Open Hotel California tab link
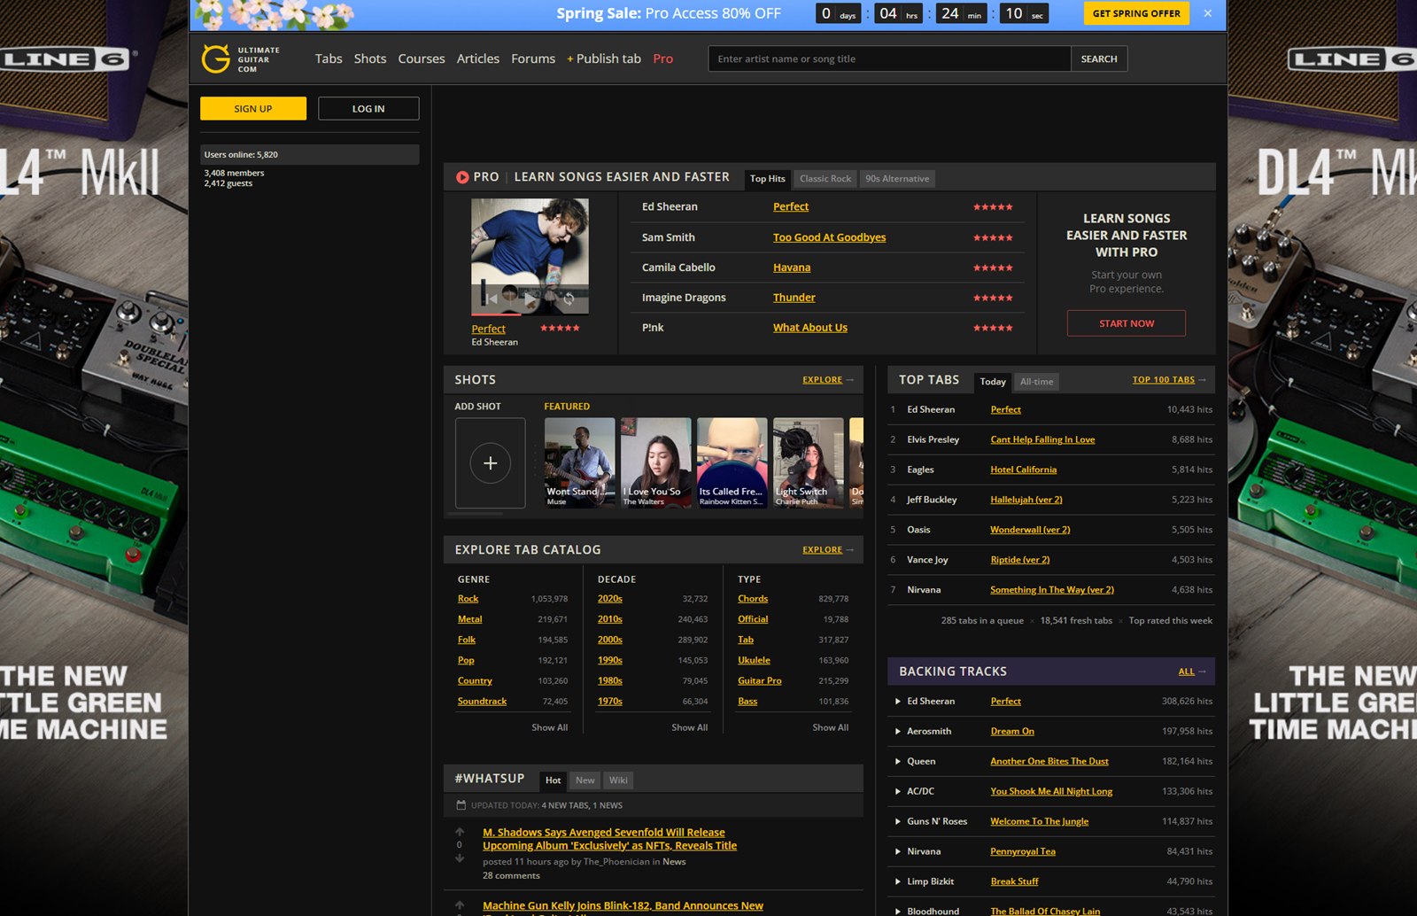 (x=1023, y=470)
